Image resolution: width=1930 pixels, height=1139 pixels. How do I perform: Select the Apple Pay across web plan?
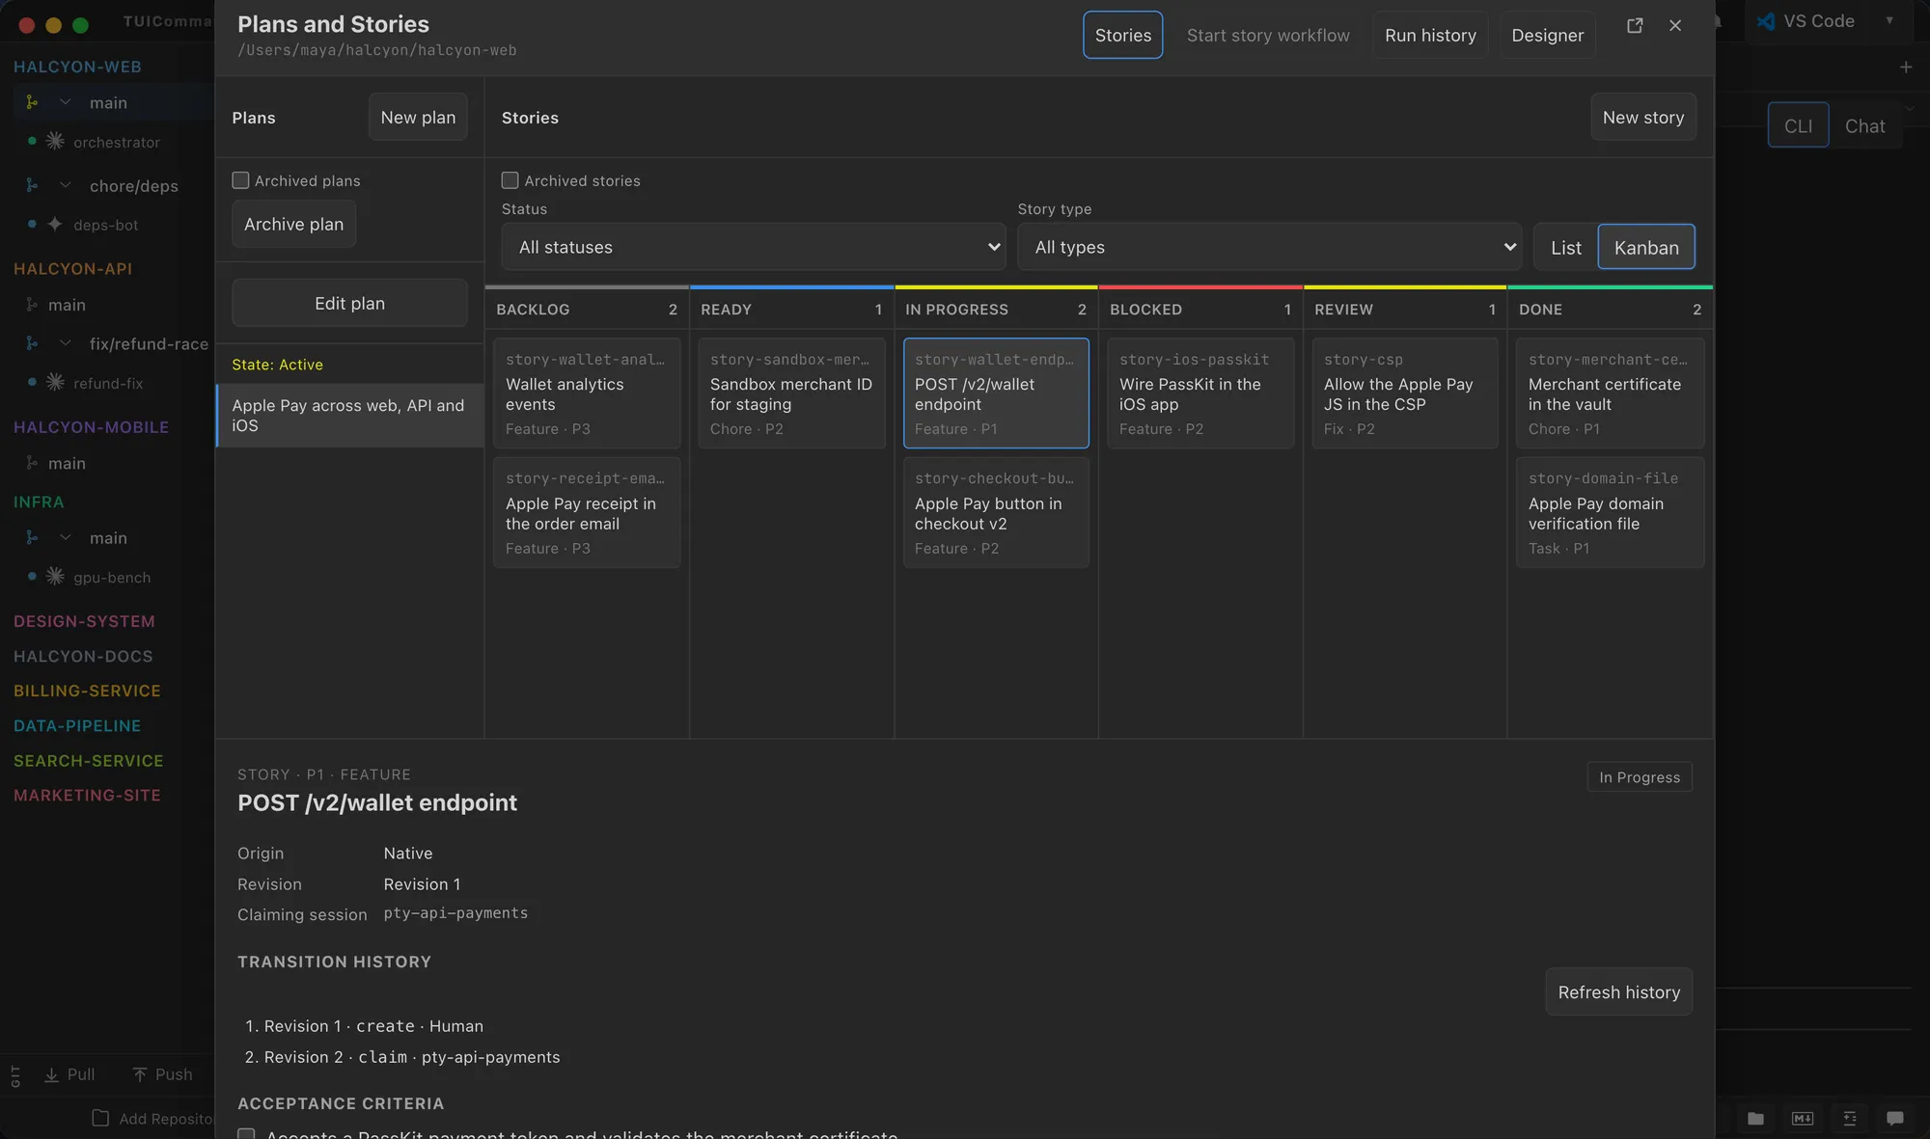[349, 416]
